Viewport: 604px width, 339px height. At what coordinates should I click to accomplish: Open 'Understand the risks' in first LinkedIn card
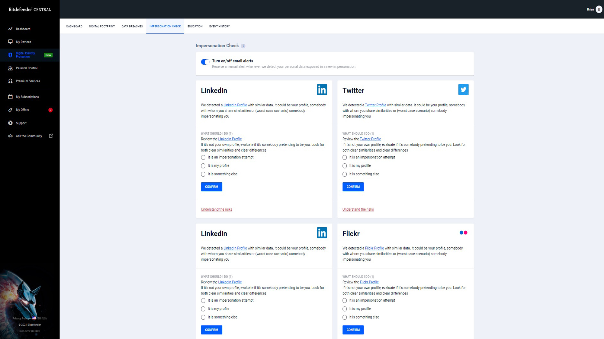coord(217,209)
